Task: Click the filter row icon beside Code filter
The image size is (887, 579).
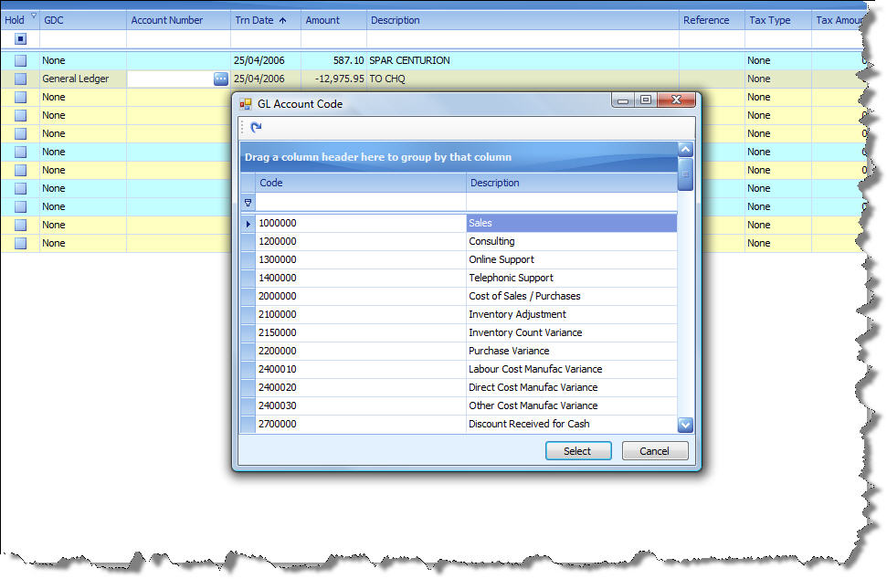Action: [x=248, y=203]
